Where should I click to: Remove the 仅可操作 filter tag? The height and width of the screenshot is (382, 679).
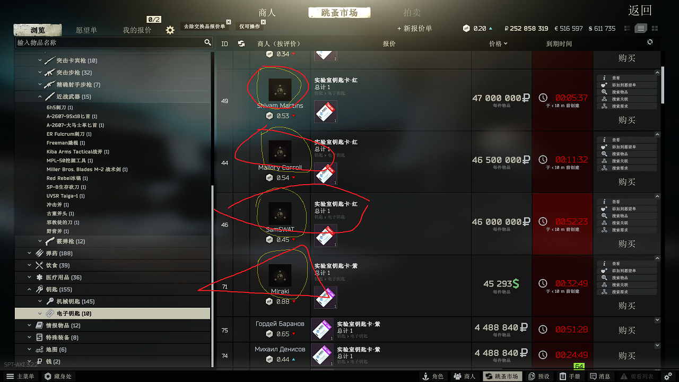tap(262, 22)
